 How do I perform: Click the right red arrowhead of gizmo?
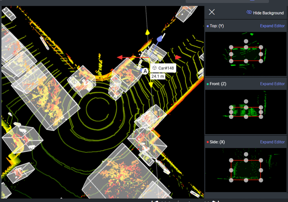coord(178,58)
